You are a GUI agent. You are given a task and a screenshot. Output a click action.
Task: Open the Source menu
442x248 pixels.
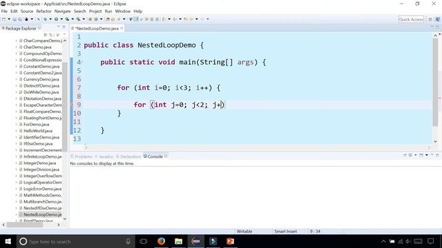click(x=27, y=11)
